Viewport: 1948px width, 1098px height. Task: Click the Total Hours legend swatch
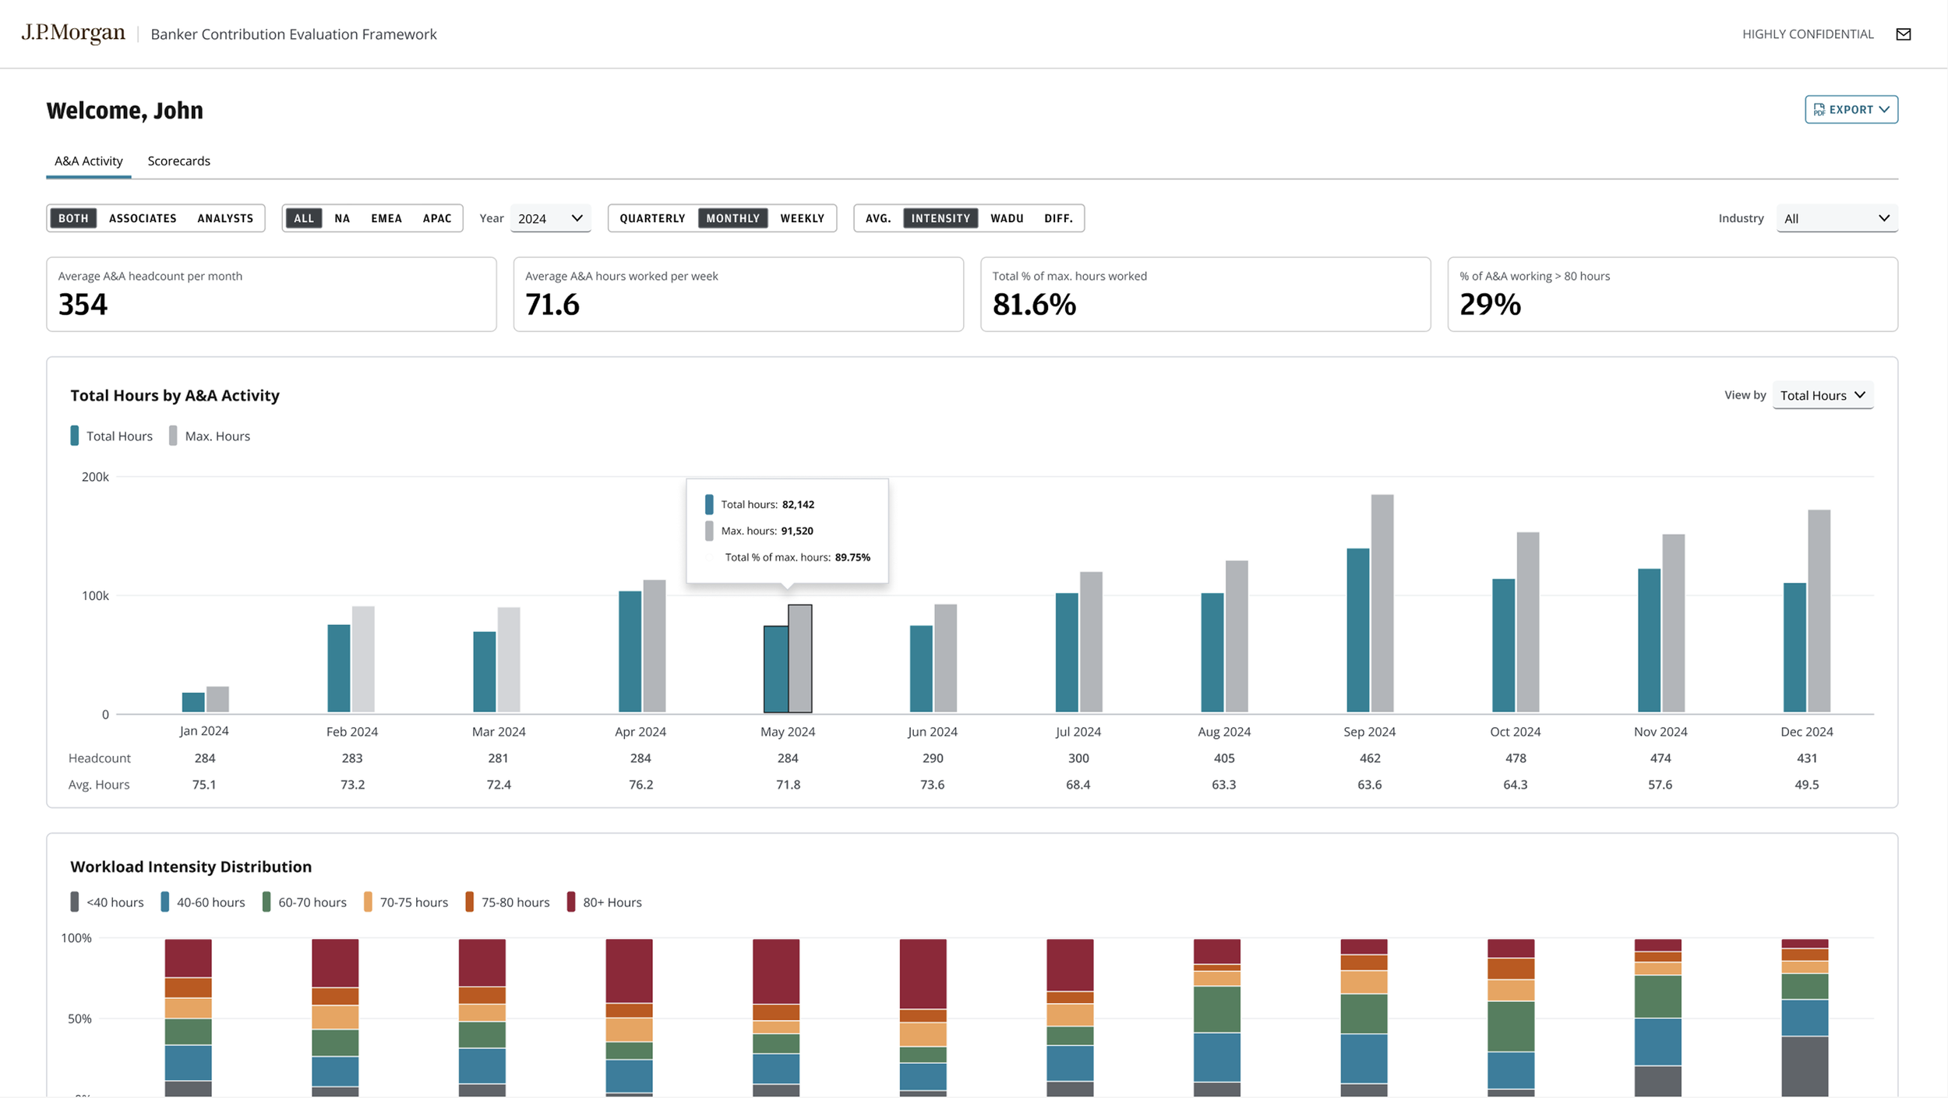click(74, 436)
